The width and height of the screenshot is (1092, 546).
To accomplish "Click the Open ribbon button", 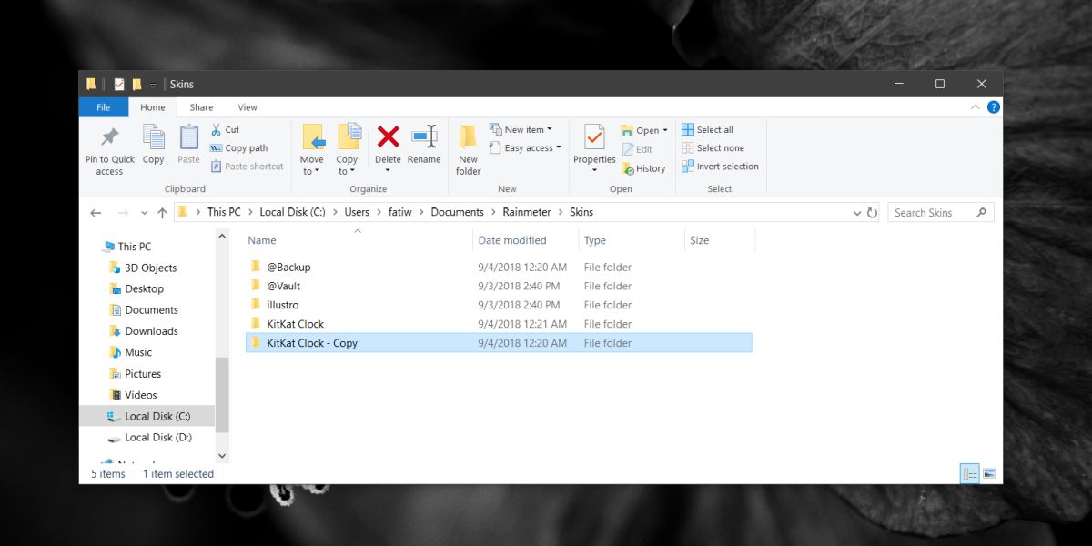I will pyautogui.click(x=644, y=130).
